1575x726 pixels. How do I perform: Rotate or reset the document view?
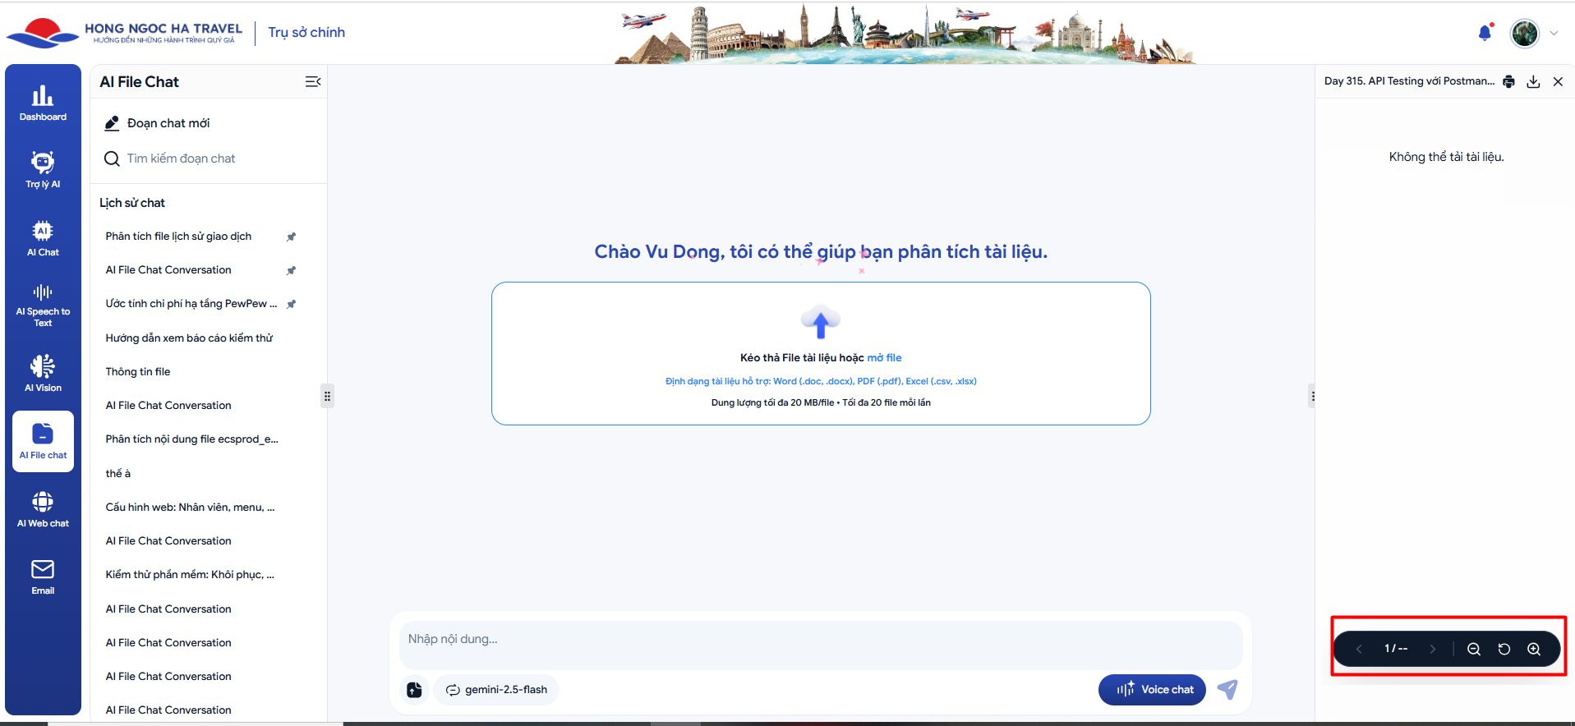tap(1504, 649)
